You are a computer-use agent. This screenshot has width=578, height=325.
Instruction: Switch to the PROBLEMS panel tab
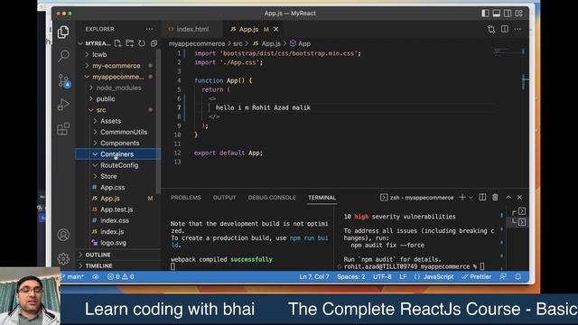(x=186, y=198)
